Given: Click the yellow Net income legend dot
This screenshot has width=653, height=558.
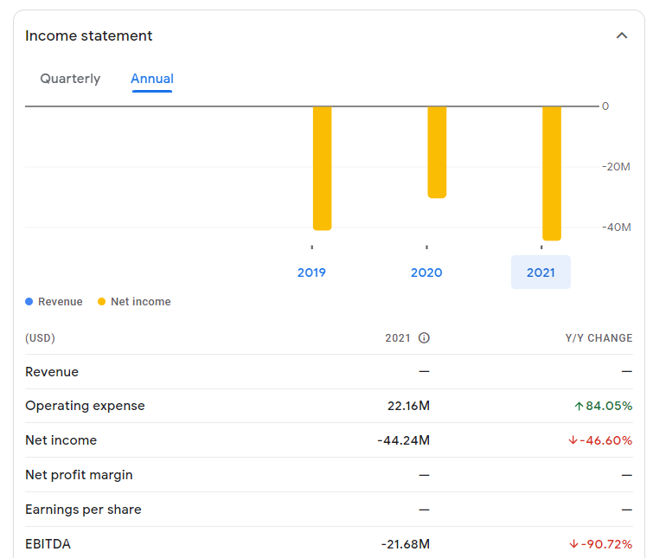Looking at the screenshot, I should coord(102,302).
